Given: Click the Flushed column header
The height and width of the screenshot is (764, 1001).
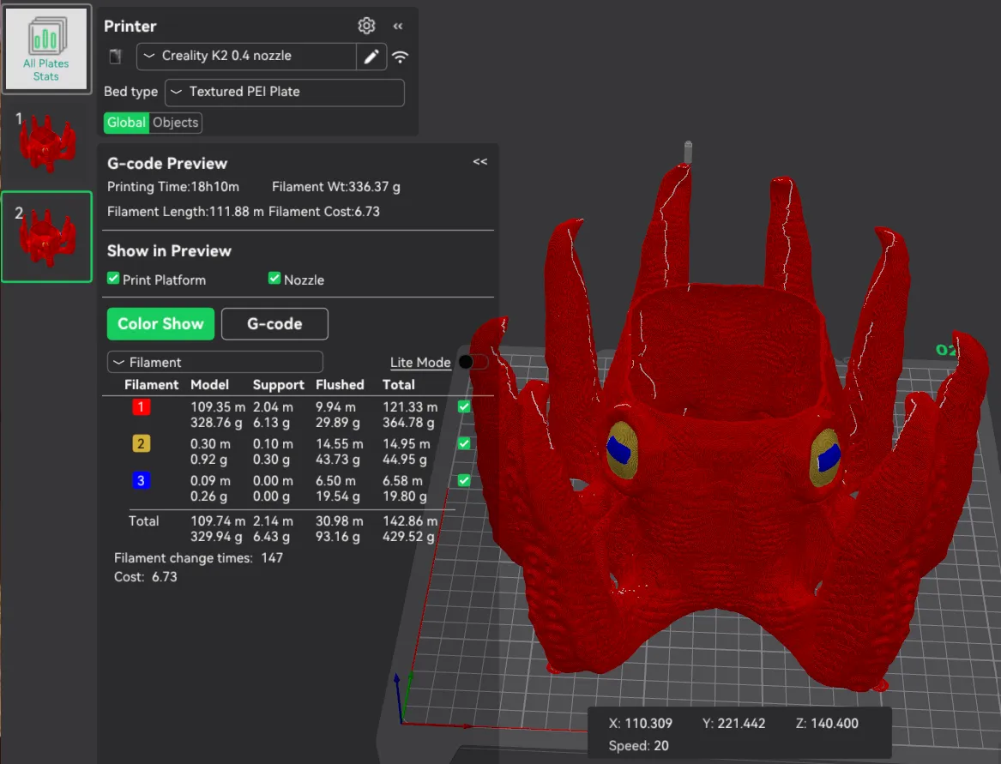Looking at the screenshot, I should click(340, 385).
